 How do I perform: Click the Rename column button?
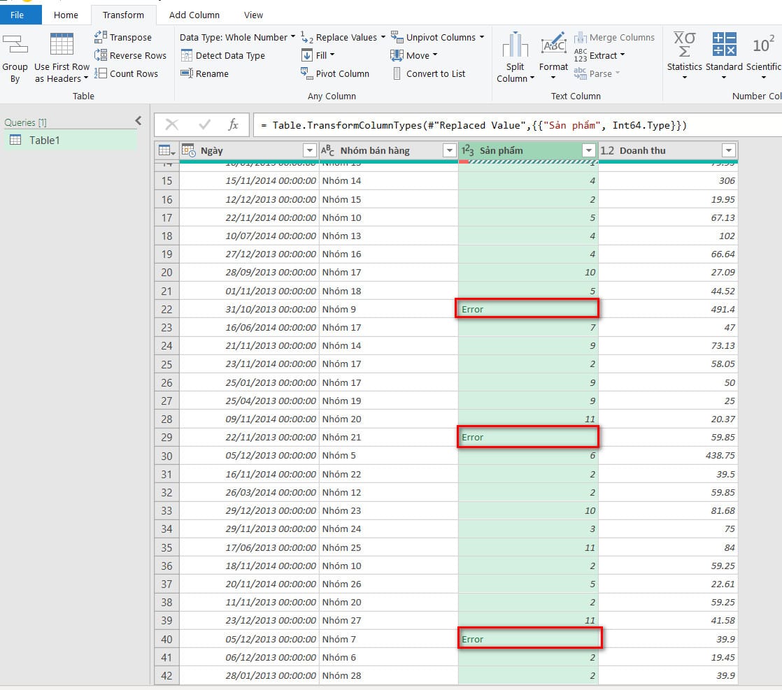coord(204,73)
